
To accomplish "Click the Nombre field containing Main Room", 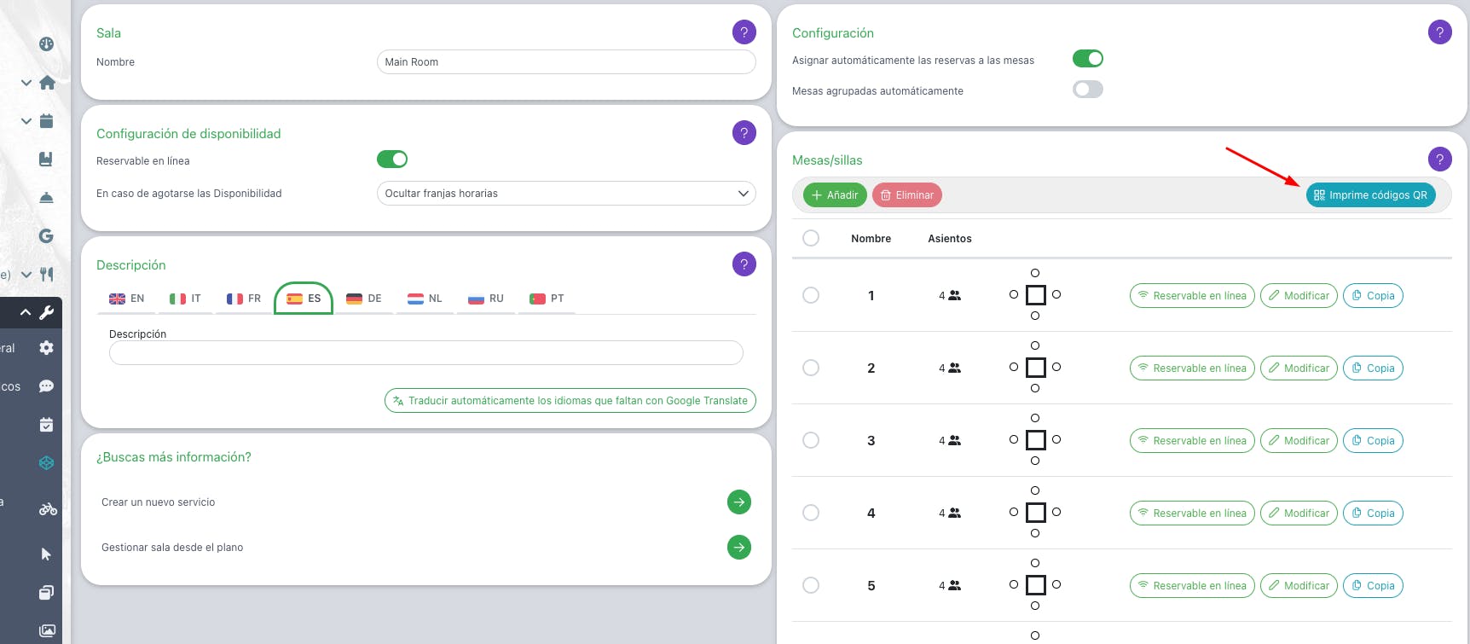I will tap(566, 62).
